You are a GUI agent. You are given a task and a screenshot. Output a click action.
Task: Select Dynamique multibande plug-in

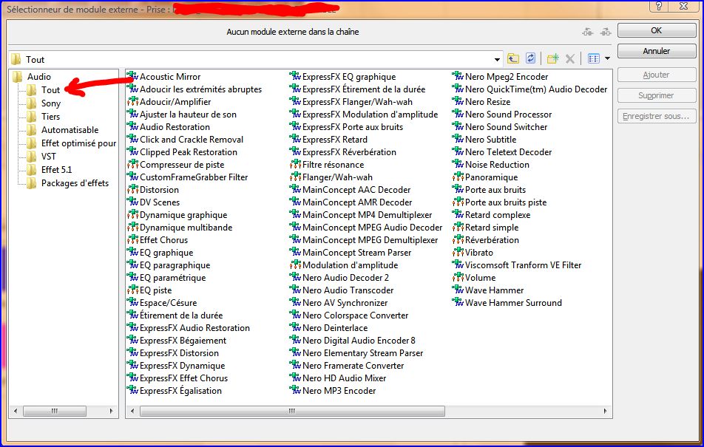186,227
